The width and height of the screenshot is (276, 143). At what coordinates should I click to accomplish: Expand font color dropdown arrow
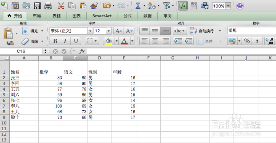pyautogui.click(x=132, y=41)
